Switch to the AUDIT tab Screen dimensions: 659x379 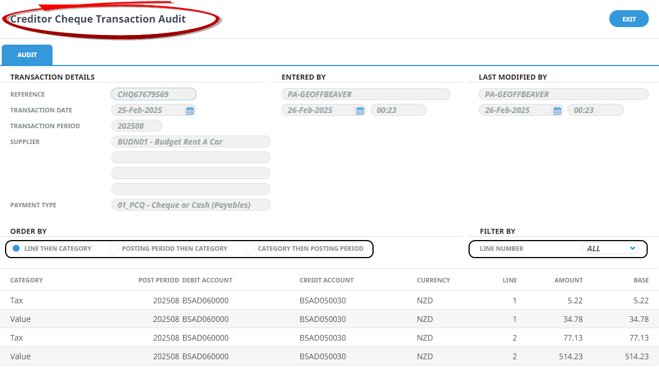27,54
